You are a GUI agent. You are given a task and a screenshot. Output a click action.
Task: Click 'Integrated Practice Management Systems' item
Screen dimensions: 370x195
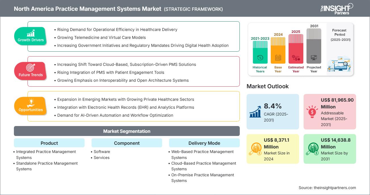tap(46, 155)
